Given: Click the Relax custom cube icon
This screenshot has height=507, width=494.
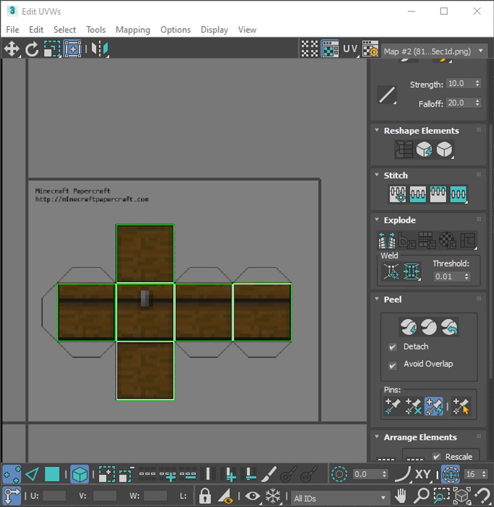Looking at the screenshot, I should click(445, 149).
